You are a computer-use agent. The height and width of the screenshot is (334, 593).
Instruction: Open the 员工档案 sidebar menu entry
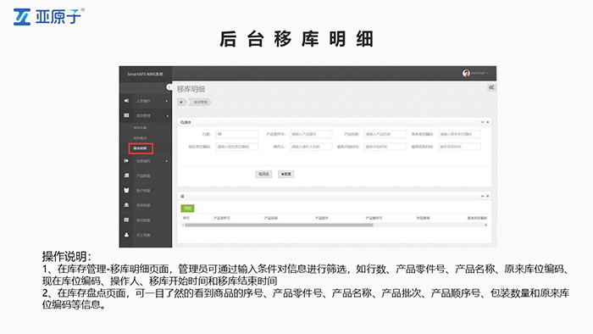point(143,235)
